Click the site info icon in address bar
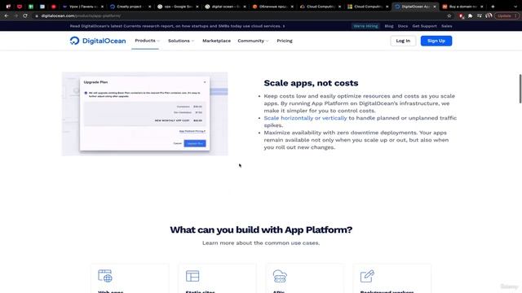The width and height of the screenshot is (522, 293). [x=37, y=16]
